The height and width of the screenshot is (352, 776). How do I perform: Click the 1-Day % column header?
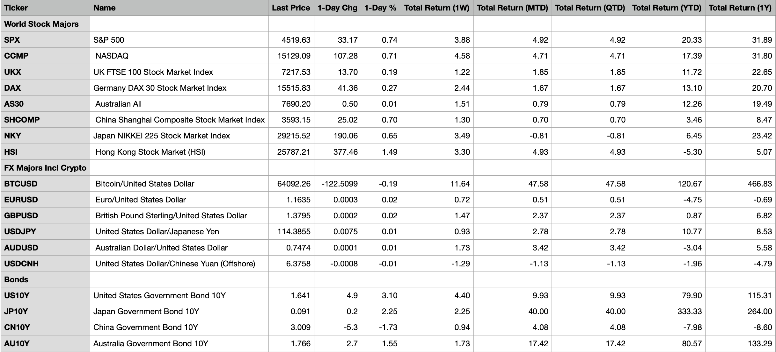(x=381, y=8)
